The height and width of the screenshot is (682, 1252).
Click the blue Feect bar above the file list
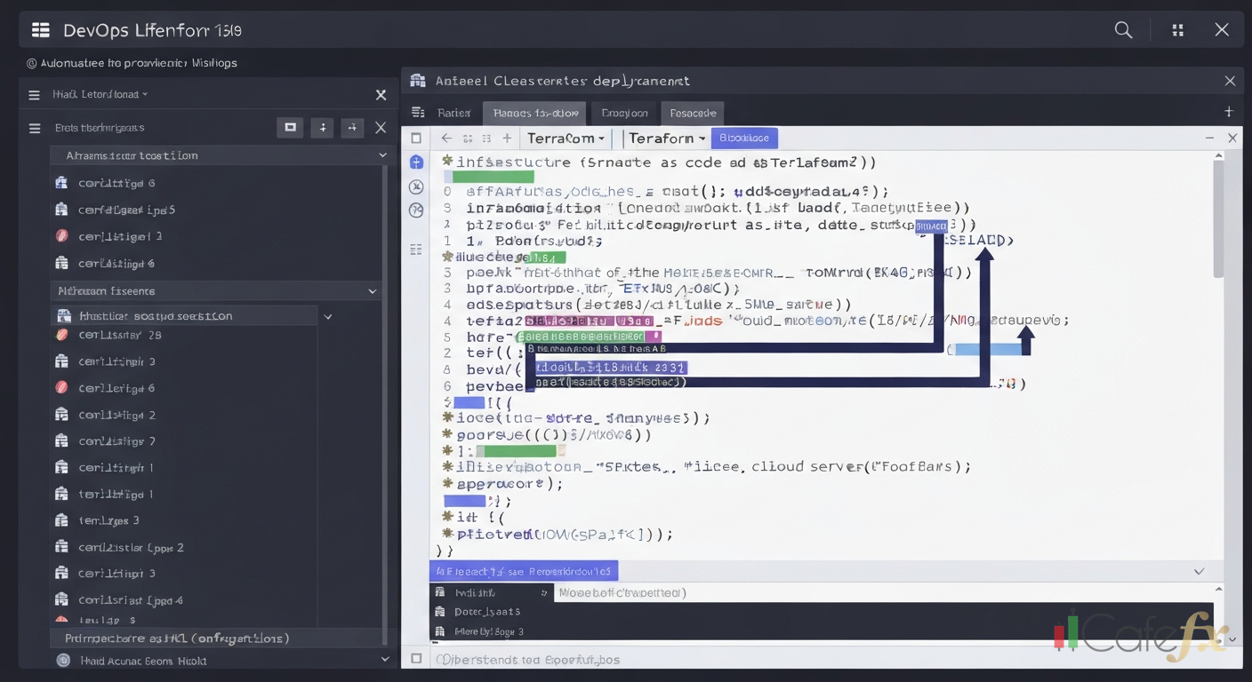click(524, 570)
